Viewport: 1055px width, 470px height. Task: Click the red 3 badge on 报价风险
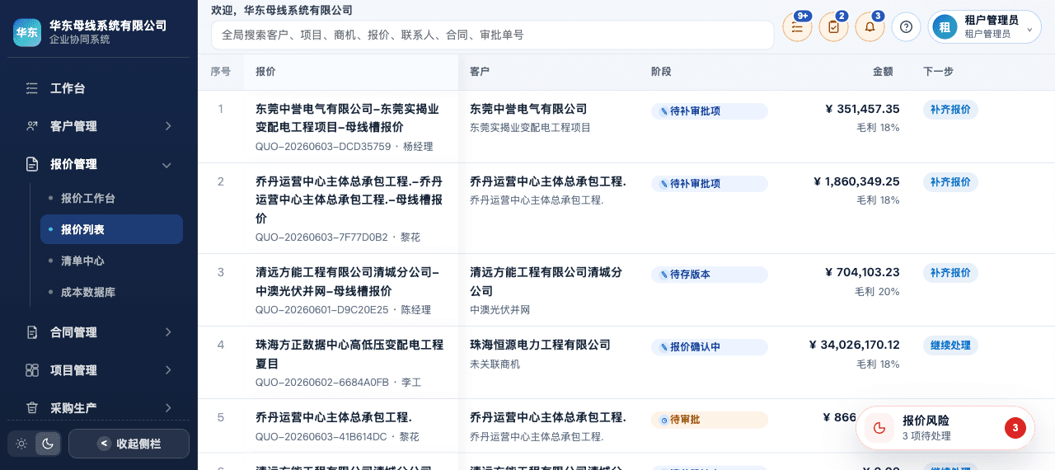point(1015,428)
